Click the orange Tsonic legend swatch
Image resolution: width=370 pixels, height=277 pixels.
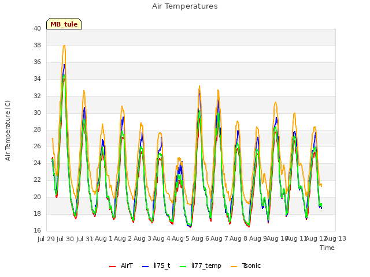tap(234, 267)
